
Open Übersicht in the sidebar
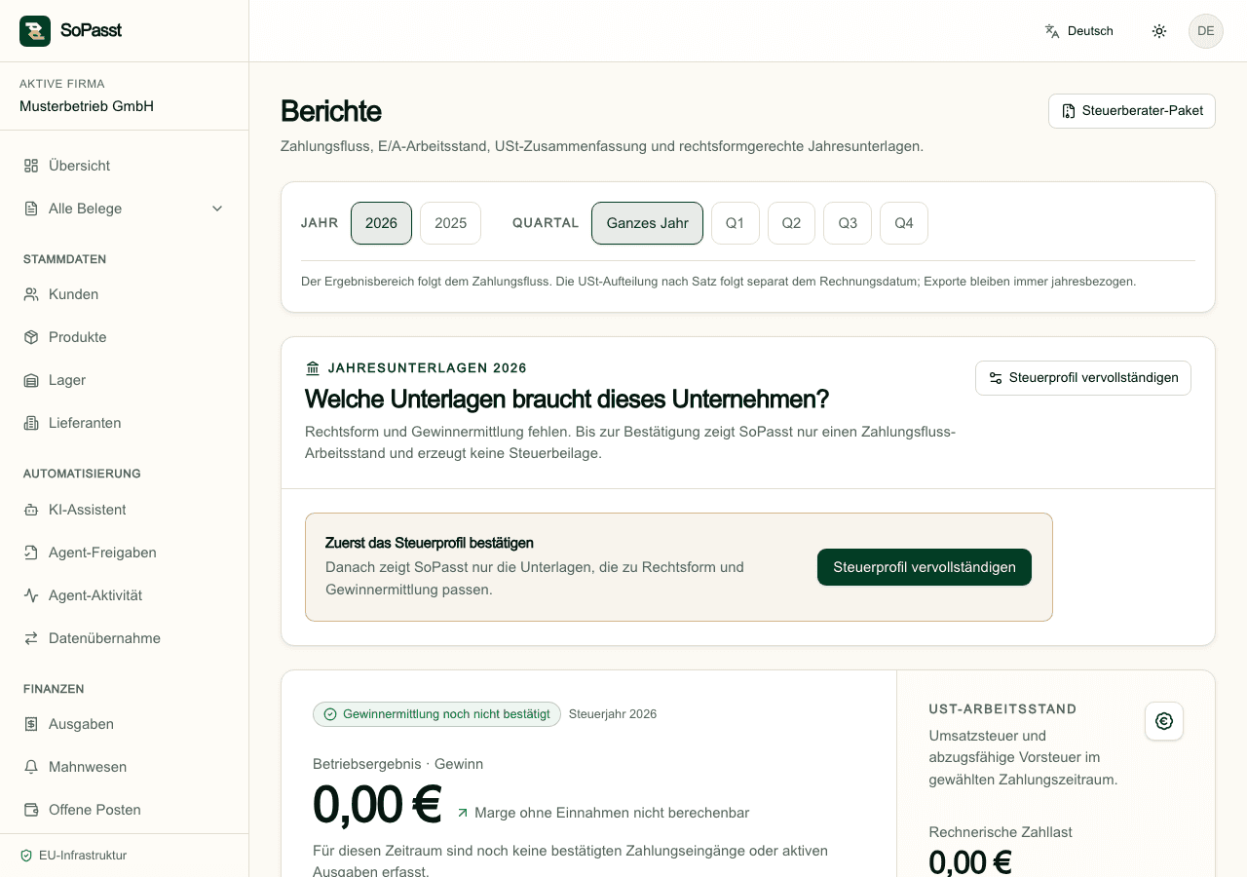124,166
